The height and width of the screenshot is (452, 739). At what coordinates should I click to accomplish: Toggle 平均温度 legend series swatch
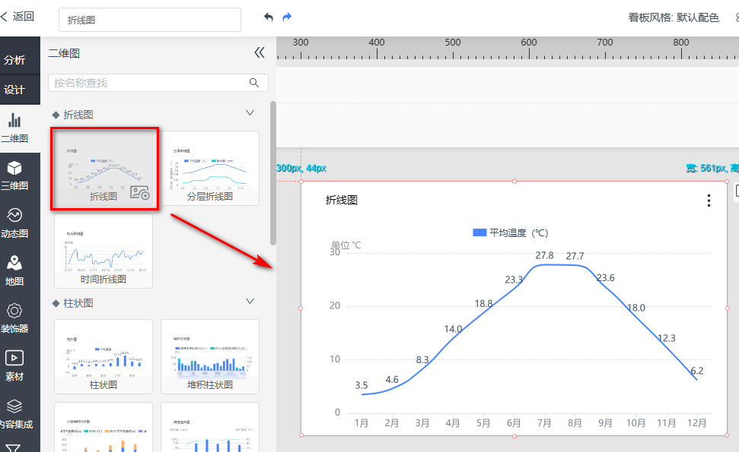tap(479, 233)
